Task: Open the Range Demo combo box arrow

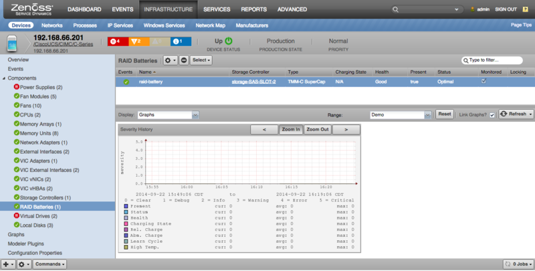Action: coord(427,115)
